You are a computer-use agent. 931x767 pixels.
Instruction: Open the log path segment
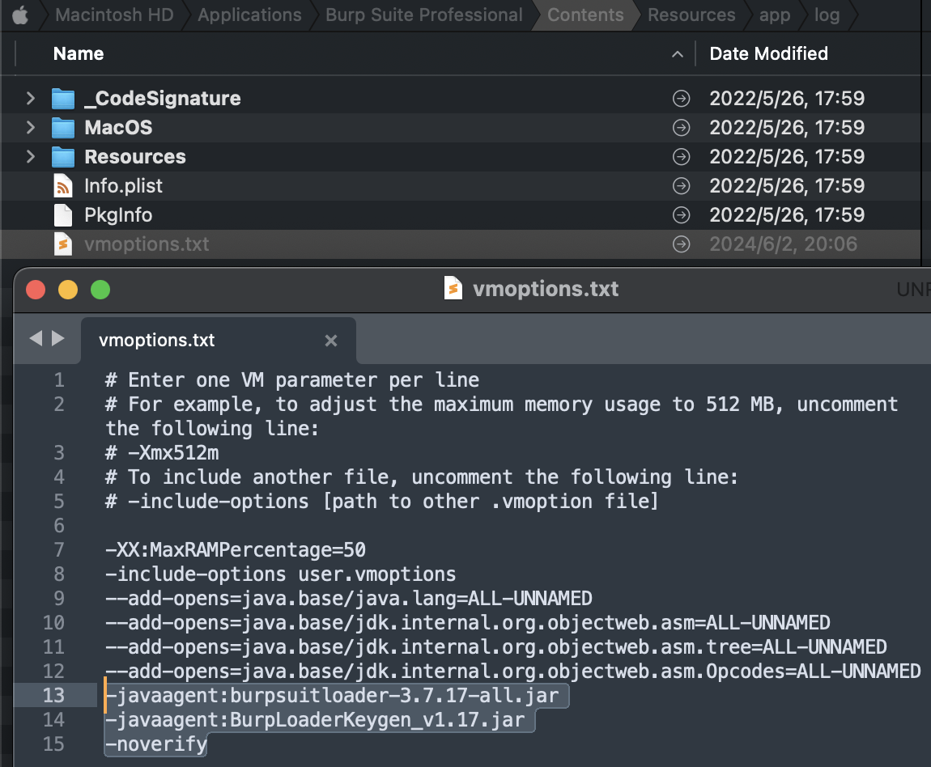coord(827,15)
